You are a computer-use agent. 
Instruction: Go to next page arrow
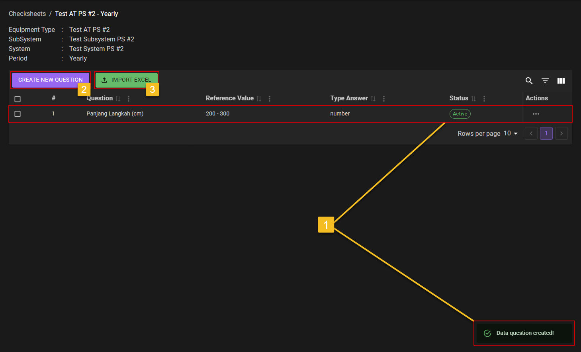pos(561,133)
